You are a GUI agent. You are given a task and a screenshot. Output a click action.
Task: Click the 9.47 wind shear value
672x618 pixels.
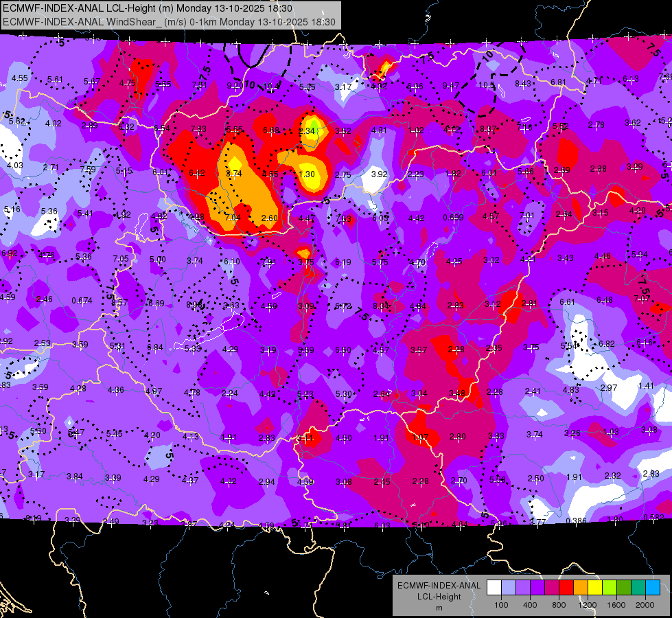pyautogui.click(x=451, y=86)
